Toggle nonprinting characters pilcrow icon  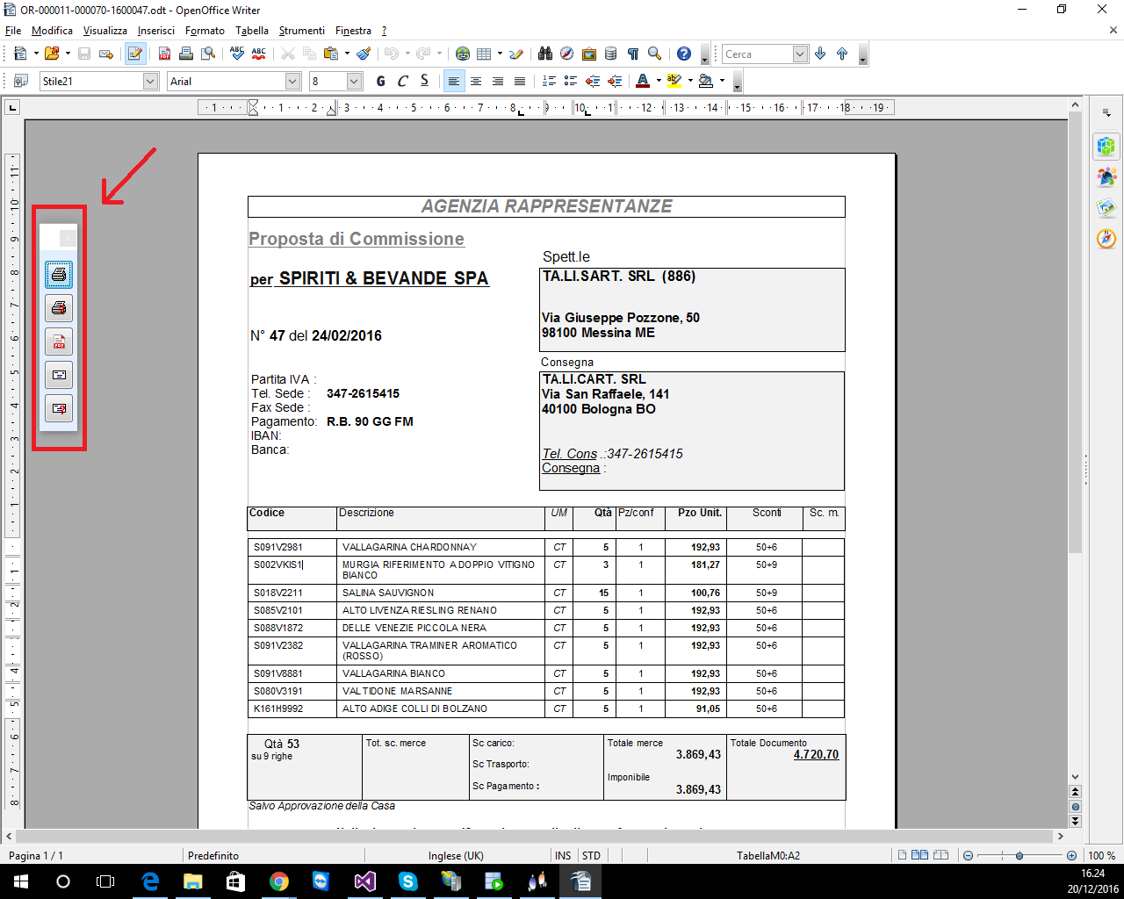pyautogui.click(x=633, y=54)
